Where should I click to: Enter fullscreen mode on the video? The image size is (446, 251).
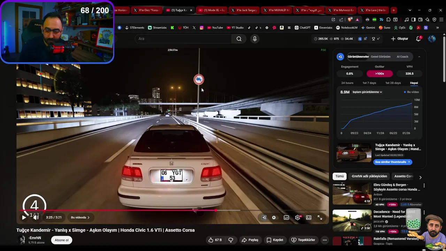[320, 218]
